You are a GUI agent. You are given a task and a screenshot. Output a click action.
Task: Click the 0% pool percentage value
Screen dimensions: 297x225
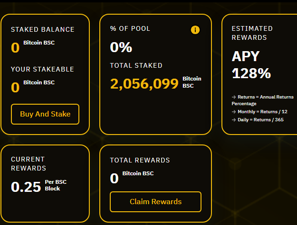[121, 47]
